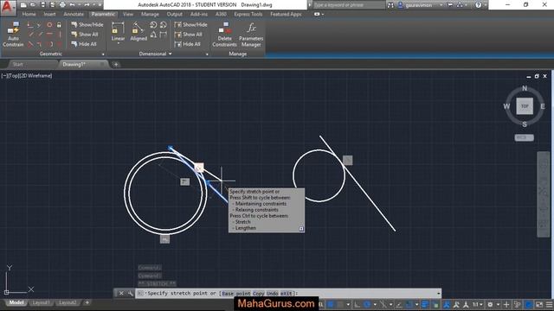Expand the Linear constraint dropdown arrow

click(118, 43)
